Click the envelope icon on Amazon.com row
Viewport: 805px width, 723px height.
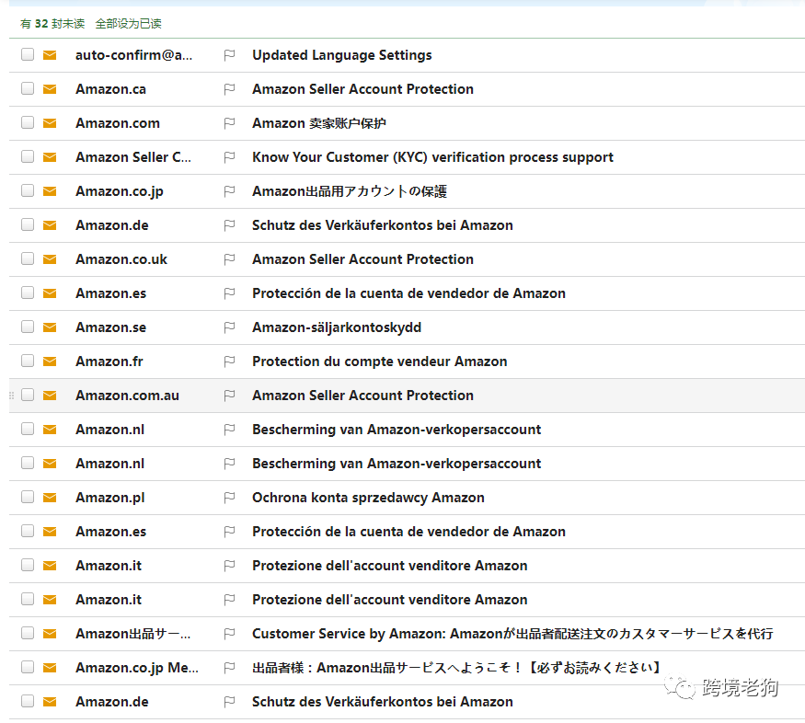click(x=50, y=123)
